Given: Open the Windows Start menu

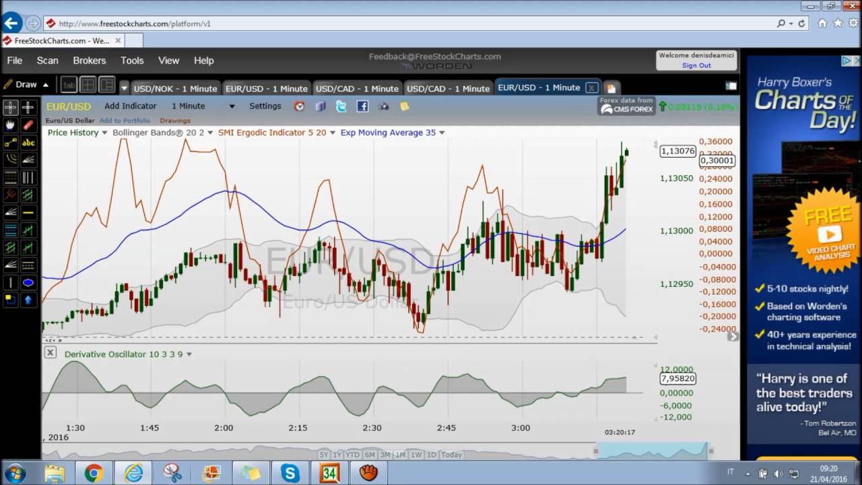Looking at the screenshot, I should [x=15, y=473].
